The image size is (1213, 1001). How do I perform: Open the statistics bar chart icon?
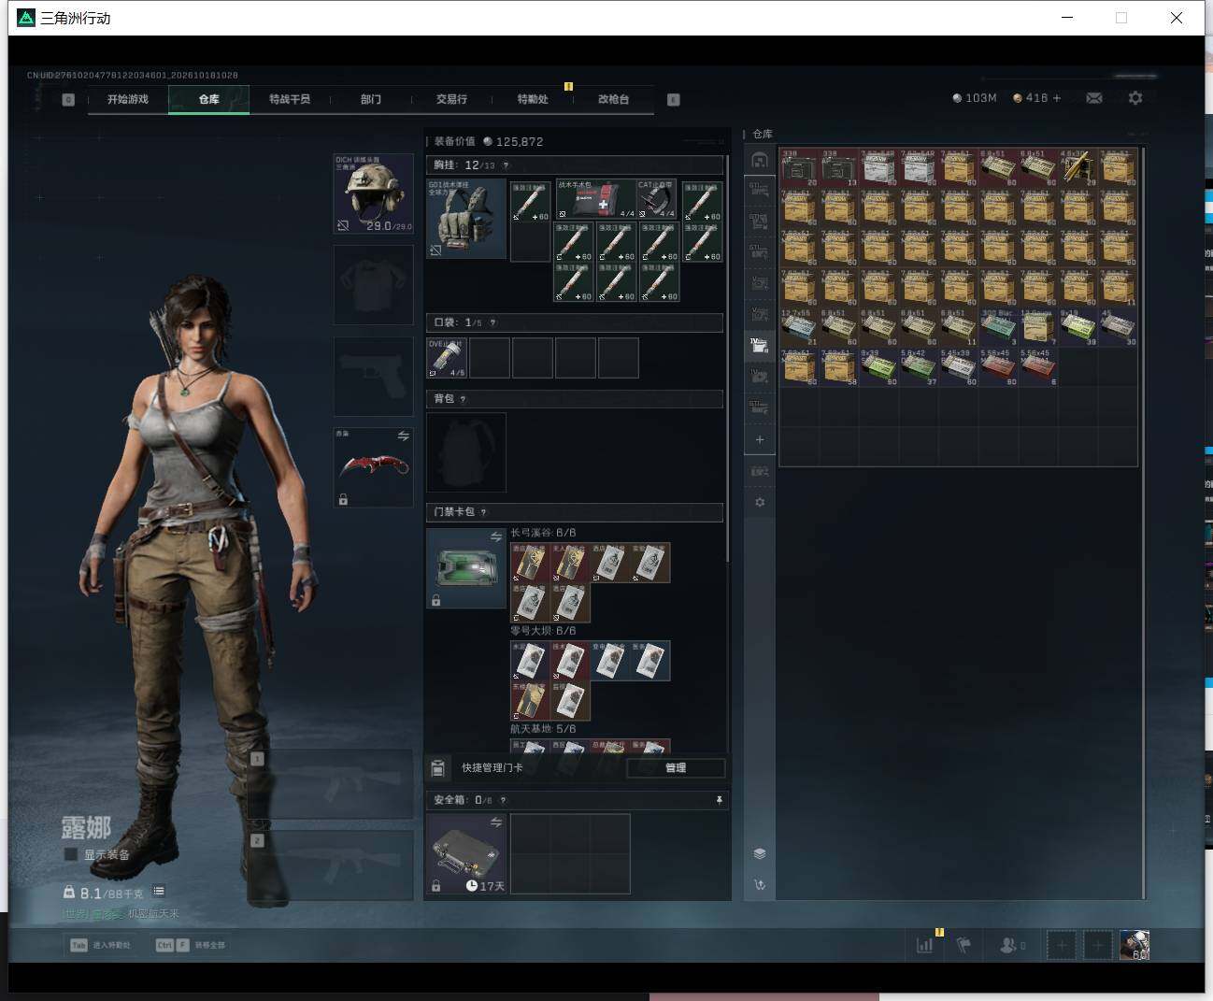(924, 945)
